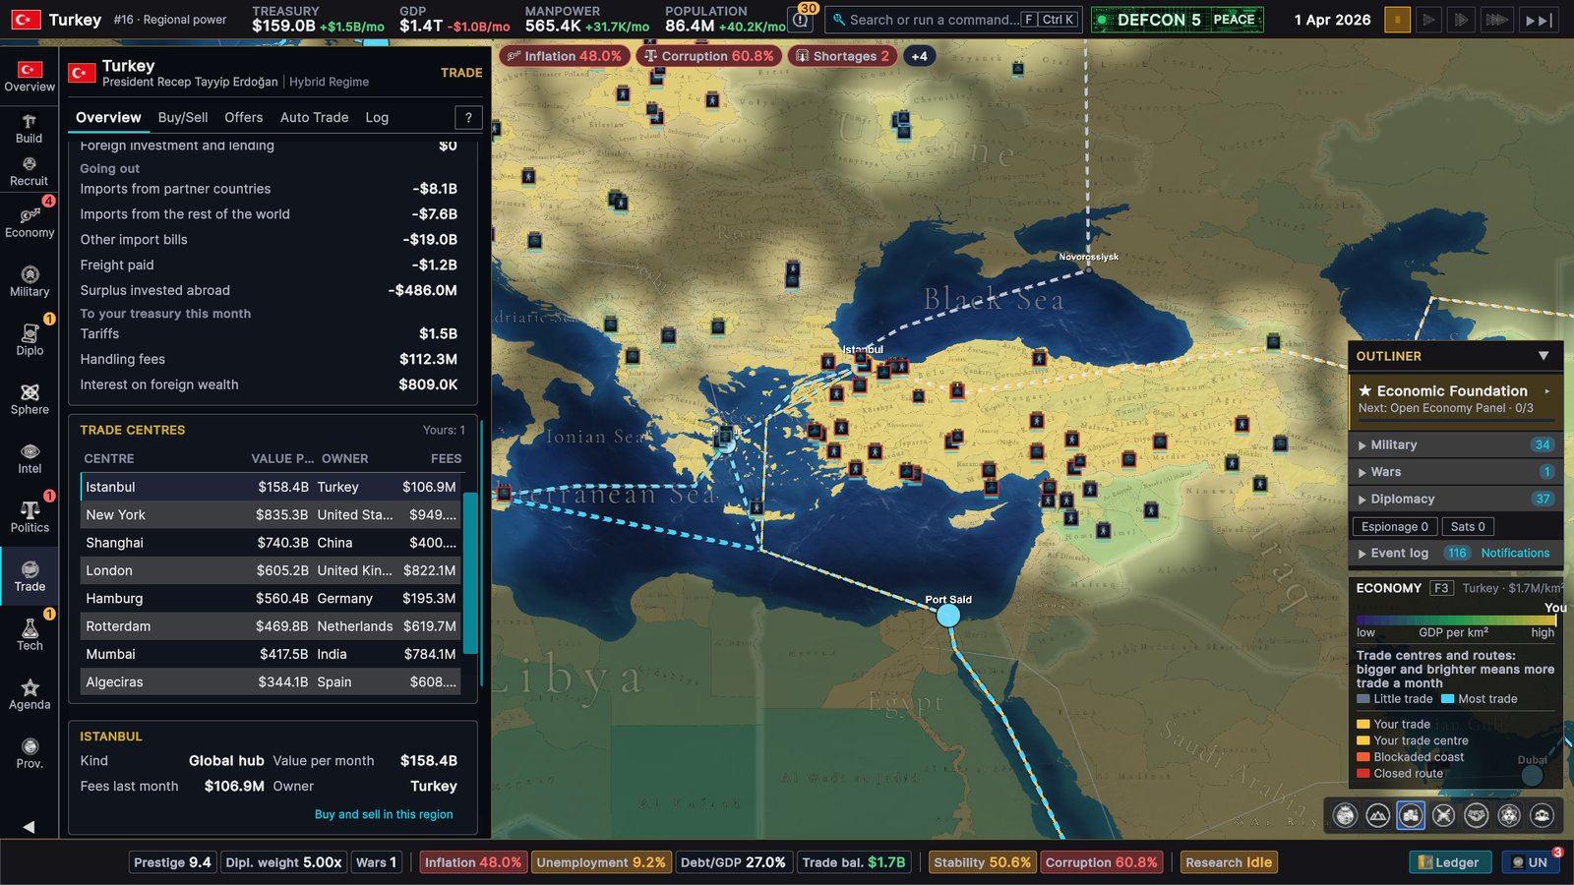Open the Tech sidebar panel

(x=30, y=635)
